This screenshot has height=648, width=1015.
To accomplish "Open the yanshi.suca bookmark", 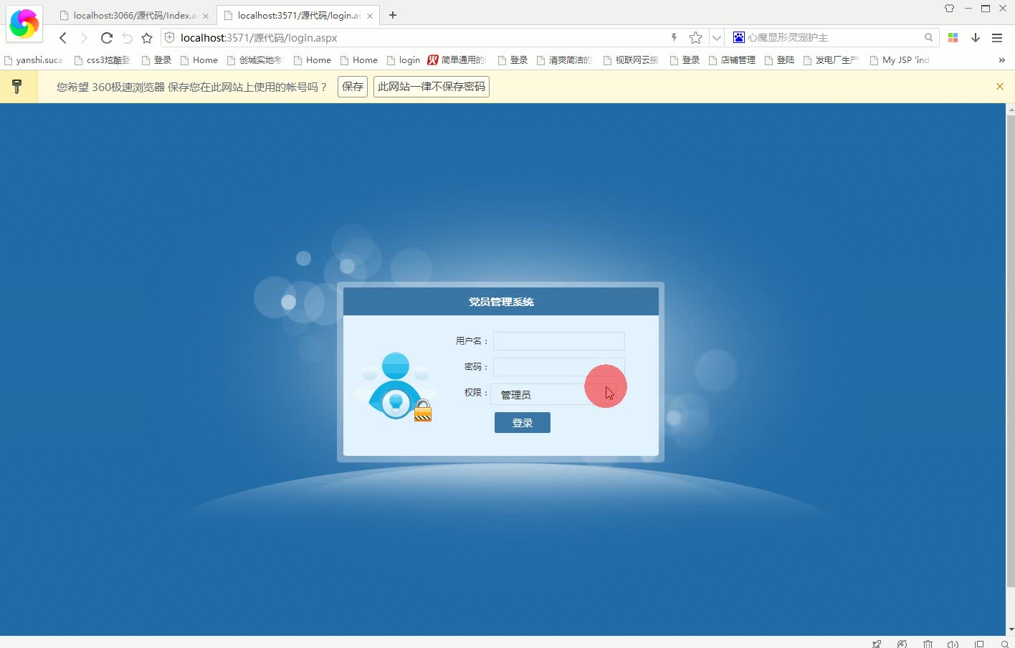I will coord(34,60).
